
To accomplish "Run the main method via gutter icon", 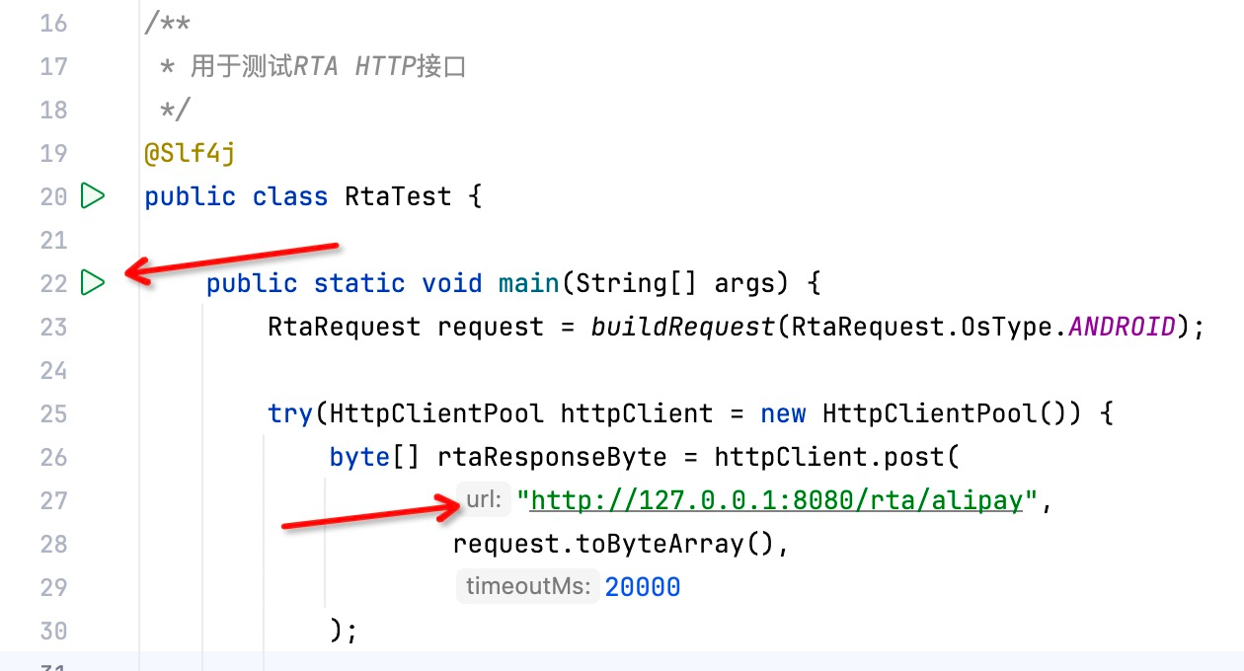I will (x=92, y=283).
